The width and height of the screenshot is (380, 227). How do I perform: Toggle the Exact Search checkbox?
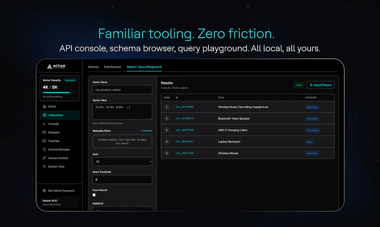pyautogui.click(x=94, y=195)
